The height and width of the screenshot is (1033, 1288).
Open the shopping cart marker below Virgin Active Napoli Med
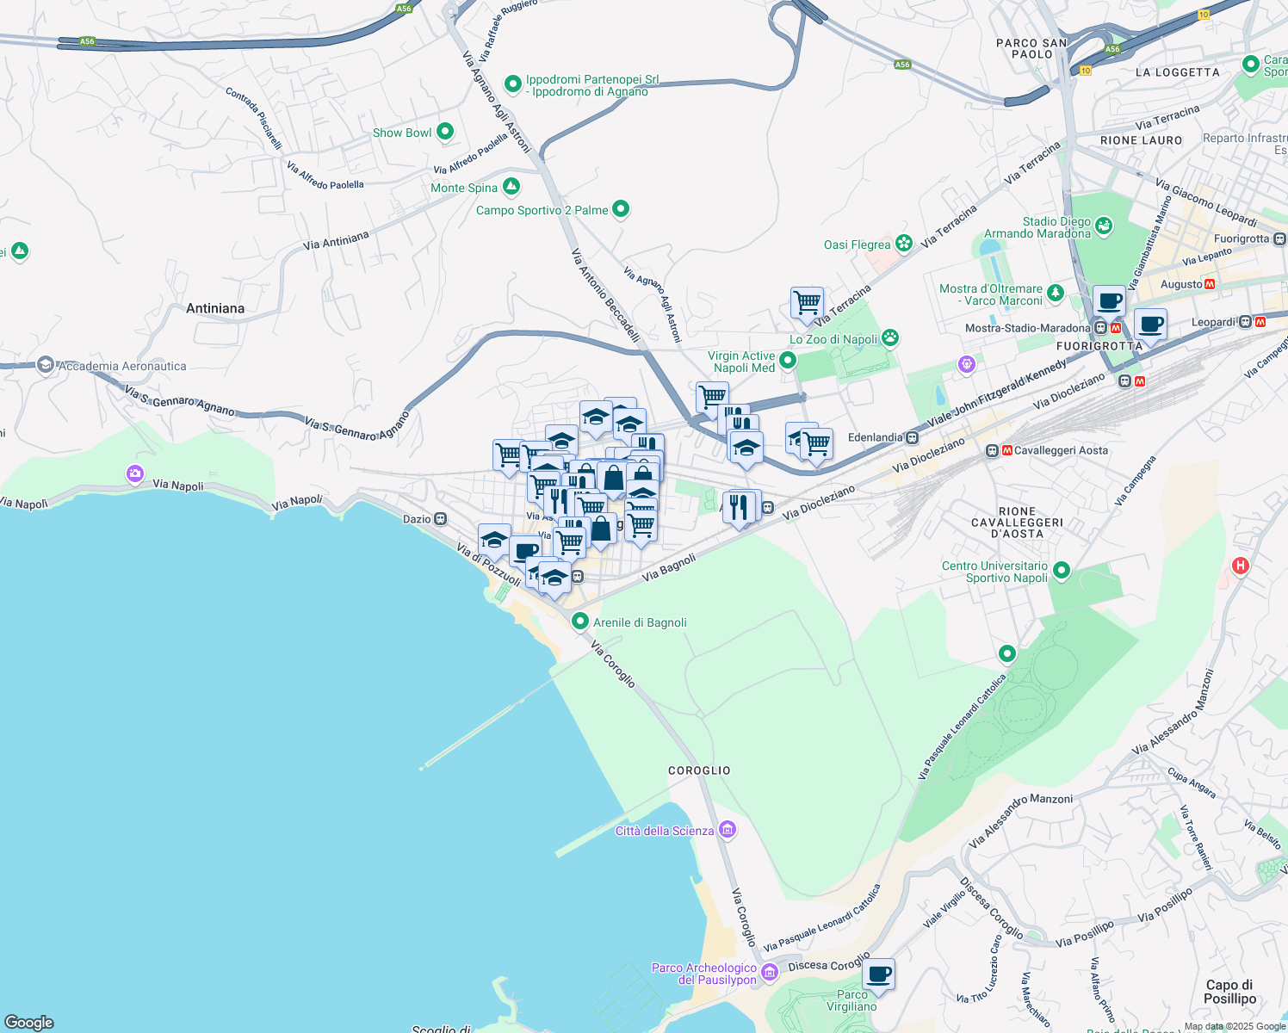pos(712,399)
